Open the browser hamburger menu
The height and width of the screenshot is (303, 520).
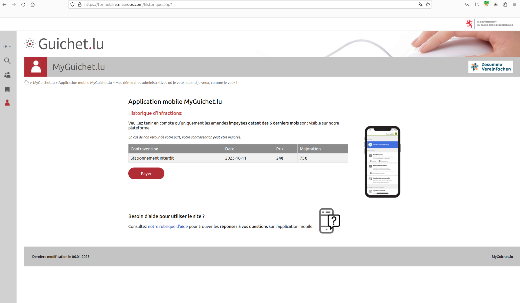point(514,5)
